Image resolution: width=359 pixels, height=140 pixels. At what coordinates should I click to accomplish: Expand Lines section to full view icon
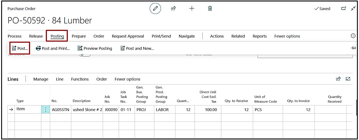(x=348, y=79)
